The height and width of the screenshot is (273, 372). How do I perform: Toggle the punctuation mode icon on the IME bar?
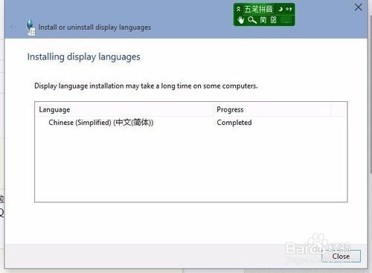click(x=289, y=9)
